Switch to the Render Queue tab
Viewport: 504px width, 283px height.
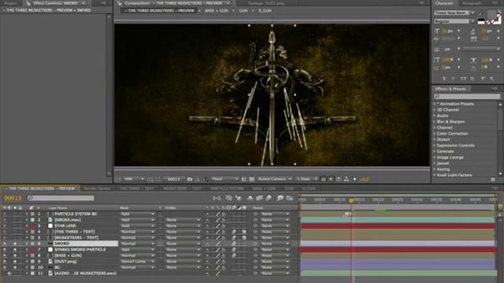point(97,189)
